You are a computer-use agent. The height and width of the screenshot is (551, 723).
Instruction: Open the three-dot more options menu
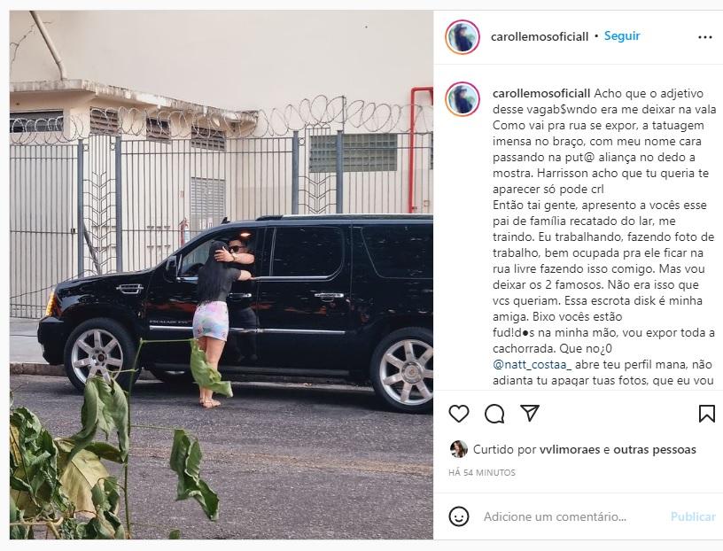point(705,37)
